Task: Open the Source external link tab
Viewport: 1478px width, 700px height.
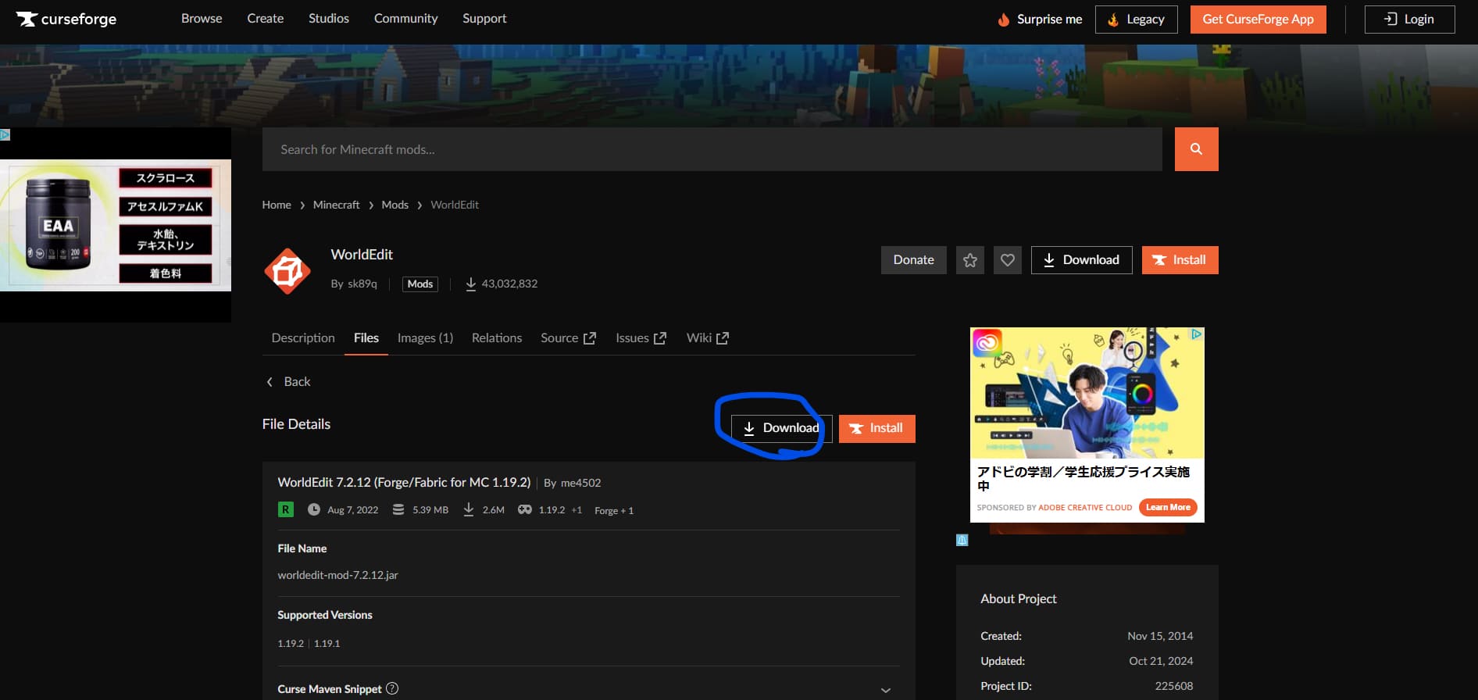Action: click(568, 337)
